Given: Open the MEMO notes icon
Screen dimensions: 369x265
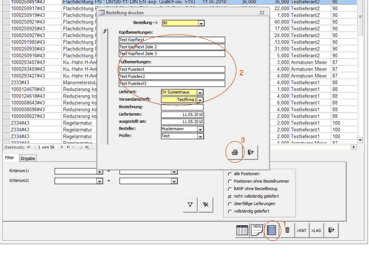Looking at the screenshot, I should pyautogui.click(x=257, y=230).
